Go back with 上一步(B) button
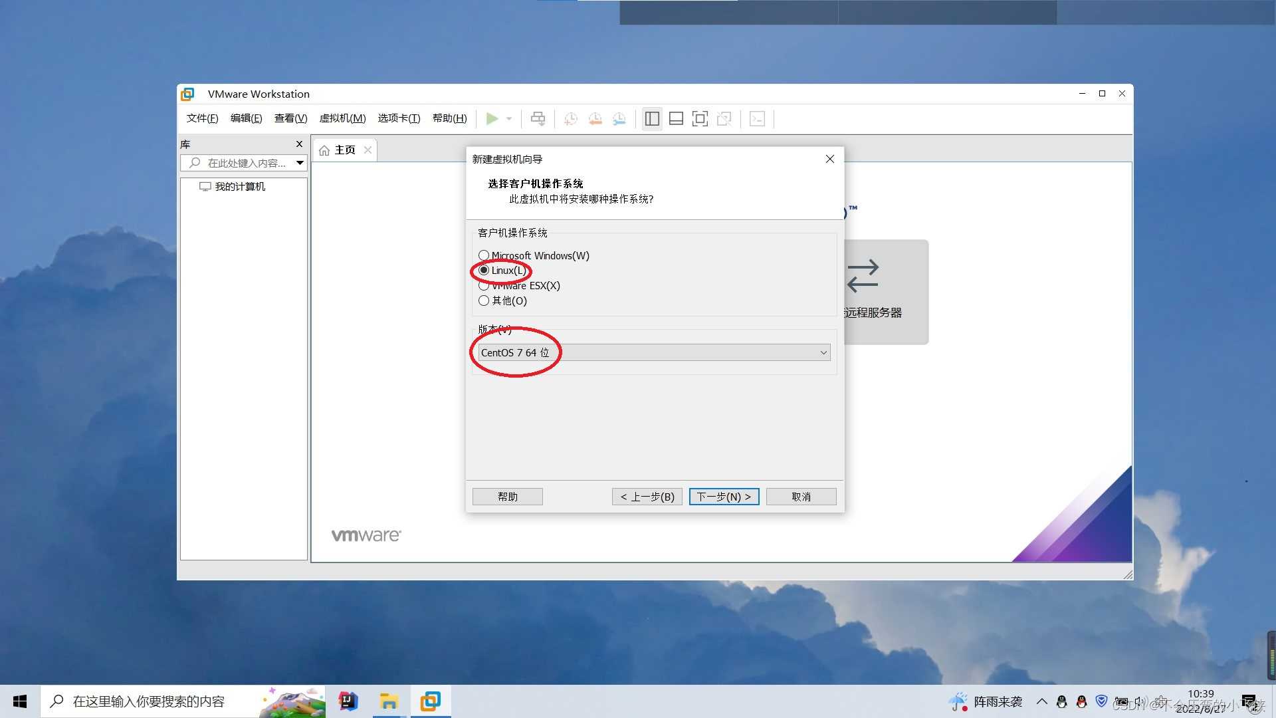This screenshot has width=1276, height=718. [647, 497]
